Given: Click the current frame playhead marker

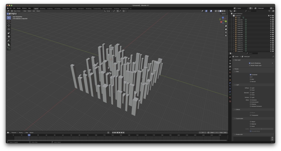Looking at the screenshot, I should coord(29,135).
